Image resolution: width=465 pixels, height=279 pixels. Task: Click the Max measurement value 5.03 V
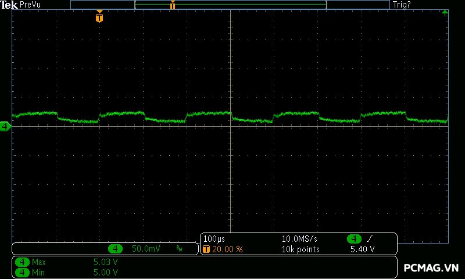[x=105, y=262]
